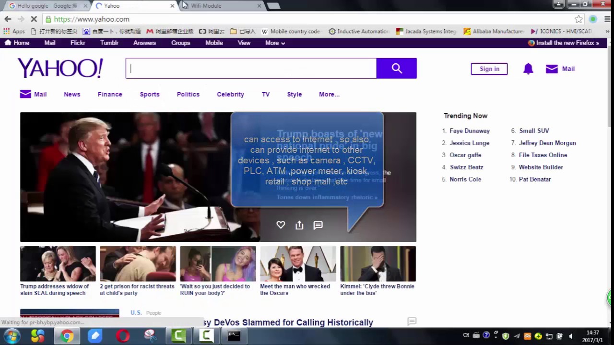Open Groups from the top bar
The height and width of the screenshot is (345, 614).
[181, 43]
